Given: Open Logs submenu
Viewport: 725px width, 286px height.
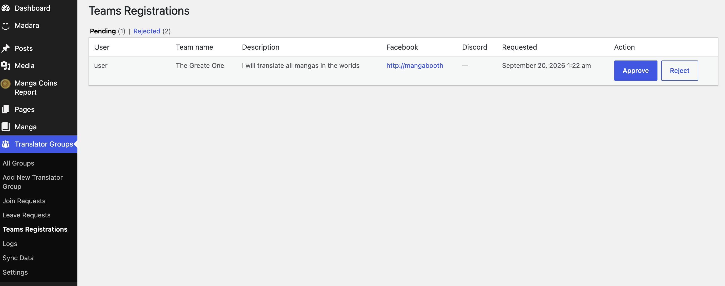Looking at the screenshot, I should click(10, 244).
